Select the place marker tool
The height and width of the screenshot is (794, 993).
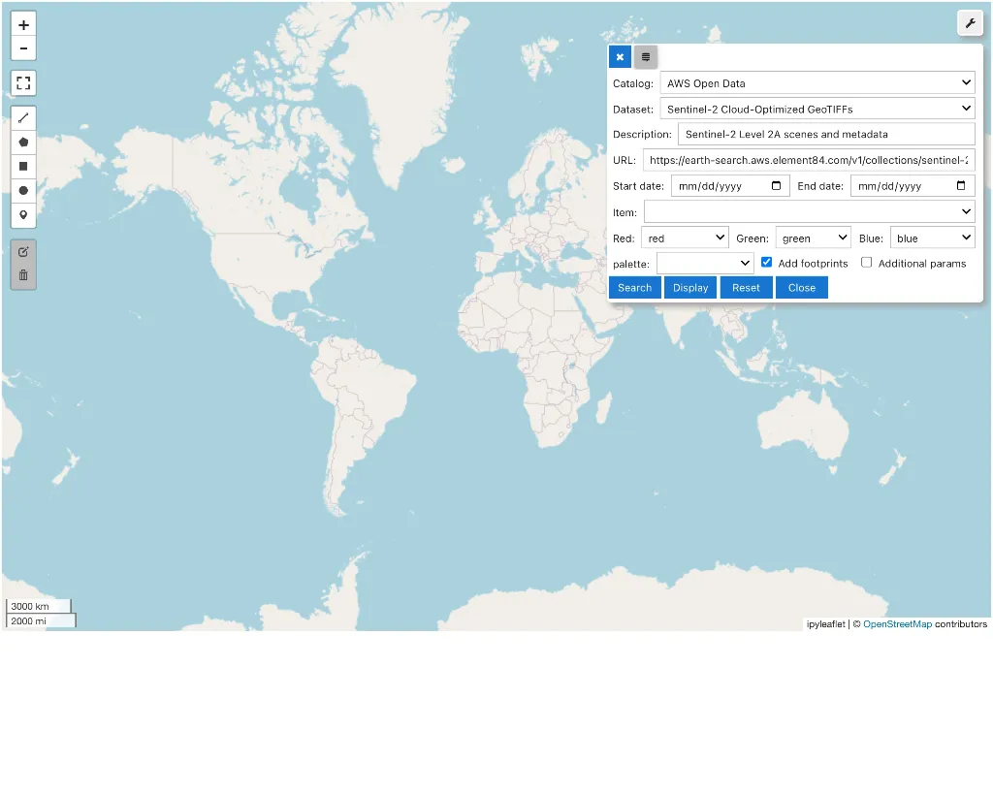click(23, 215)
